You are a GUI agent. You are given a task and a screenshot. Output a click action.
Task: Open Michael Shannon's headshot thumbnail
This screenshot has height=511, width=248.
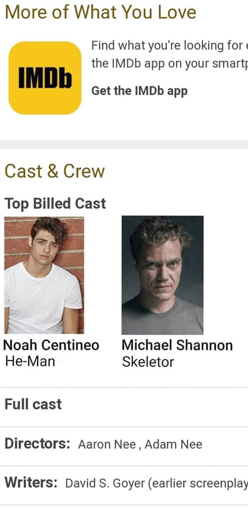162,275
